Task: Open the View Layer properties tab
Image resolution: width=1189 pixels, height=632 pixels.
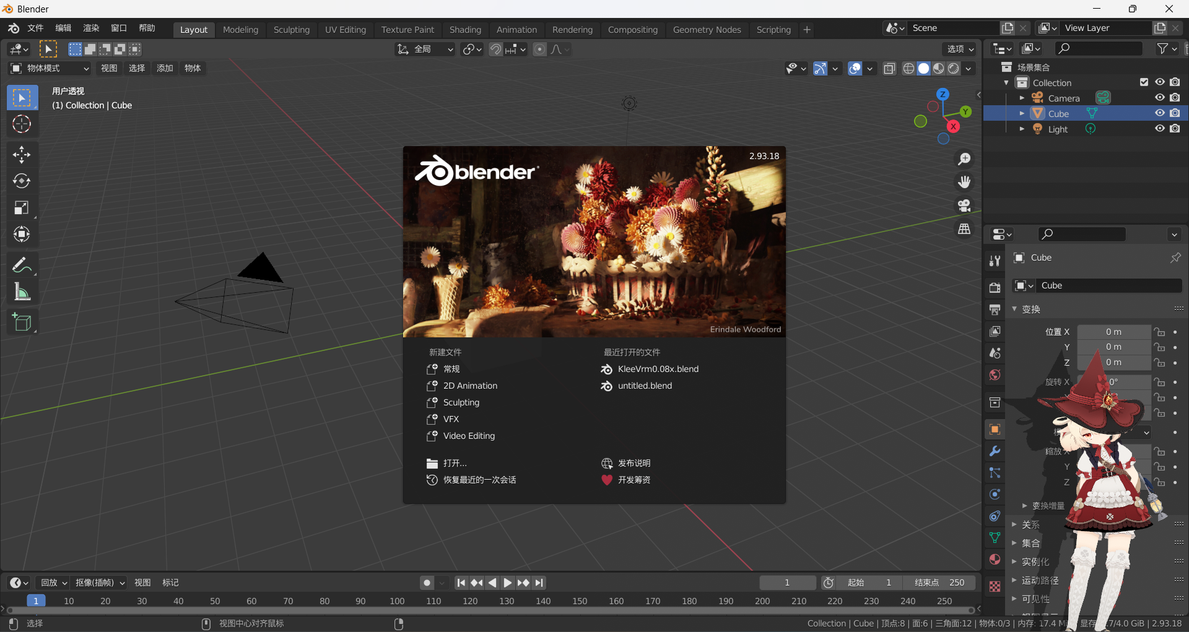Action: (995, 331)
